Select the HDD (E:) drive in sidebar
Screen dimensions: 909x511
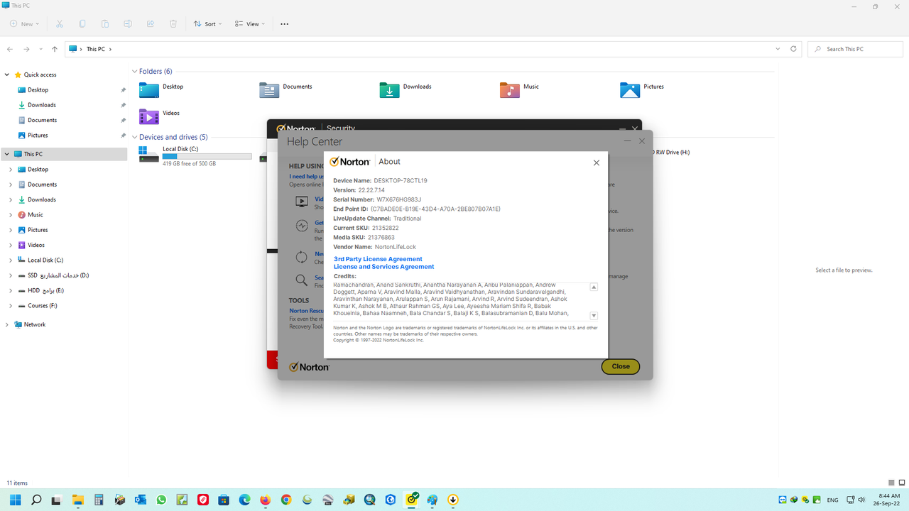(45, 291)
